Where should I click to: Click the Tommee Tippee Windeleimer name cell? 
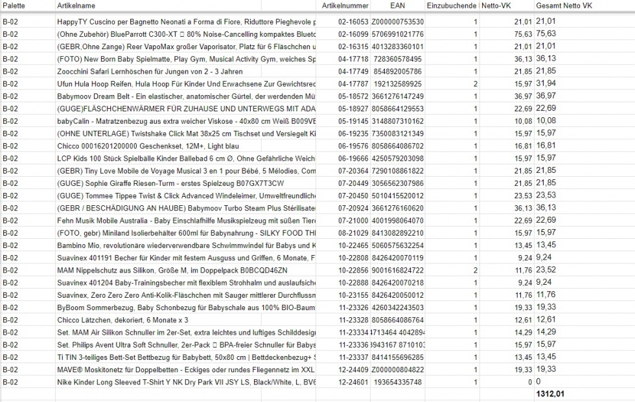coord(187,196)
